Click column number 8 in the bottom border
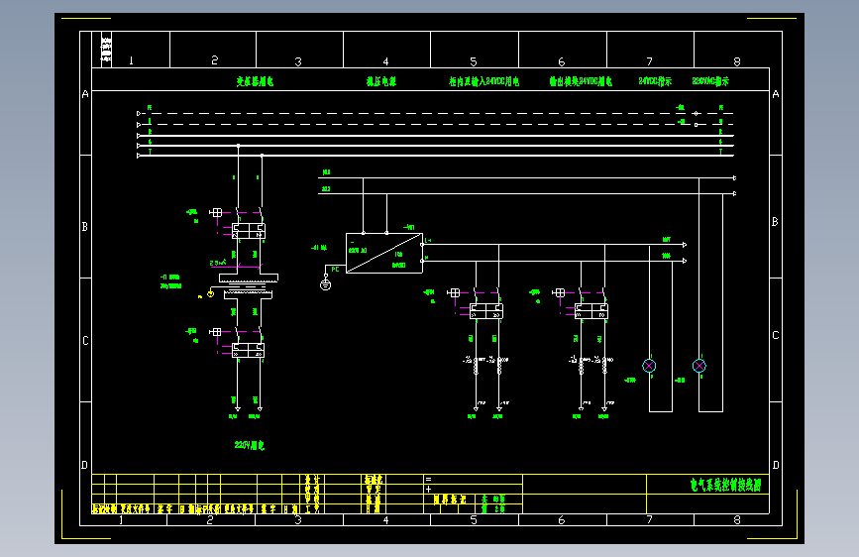This screenshot has width=859, height=557. pos(737,519)
